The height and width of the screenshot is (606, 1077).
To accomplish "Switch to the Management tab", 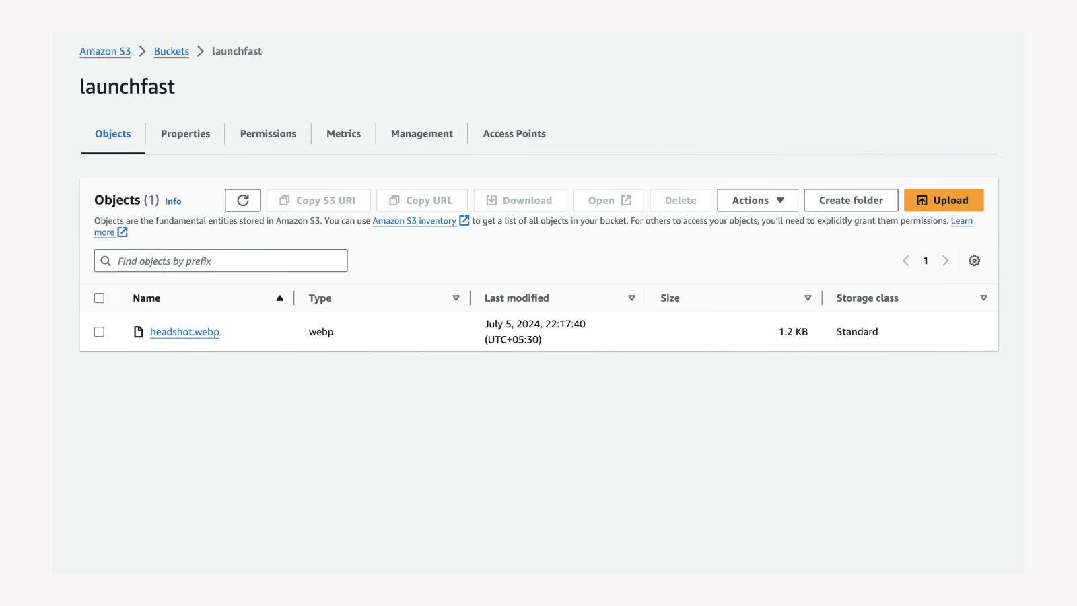I will point(421,133).
